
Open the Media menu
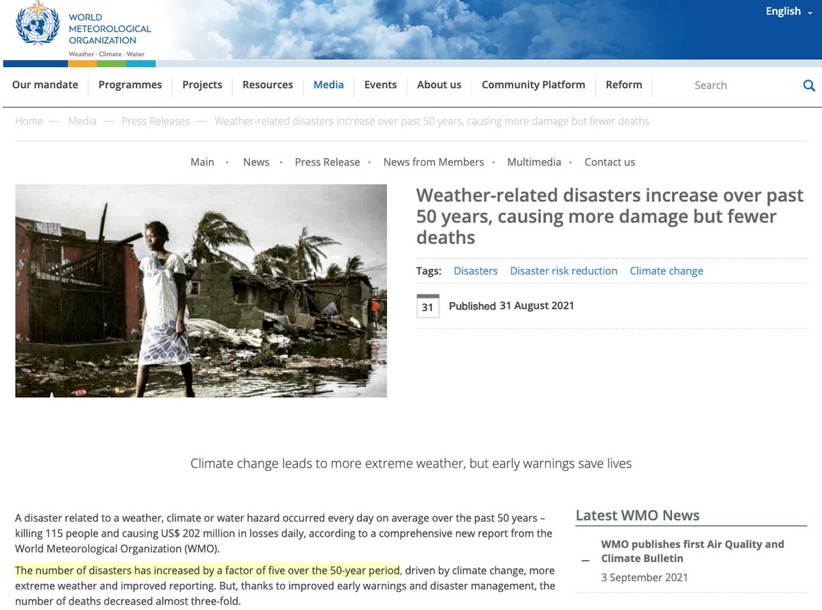[329, 85]
